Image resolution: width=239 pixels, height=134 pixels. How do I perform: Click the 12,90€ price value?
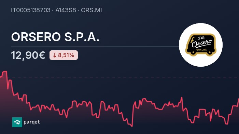(x=28, y=55)
